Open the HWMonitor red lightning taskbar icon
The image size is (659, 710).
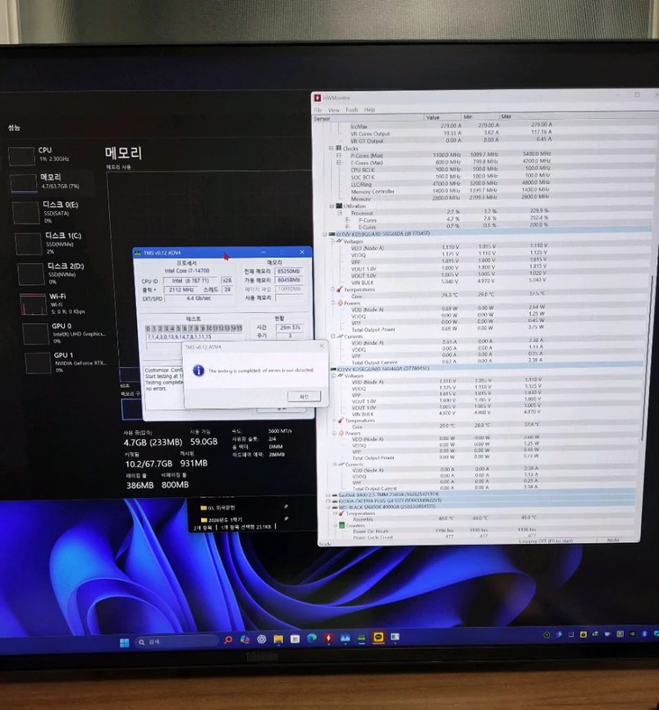(x=329, y=639)
